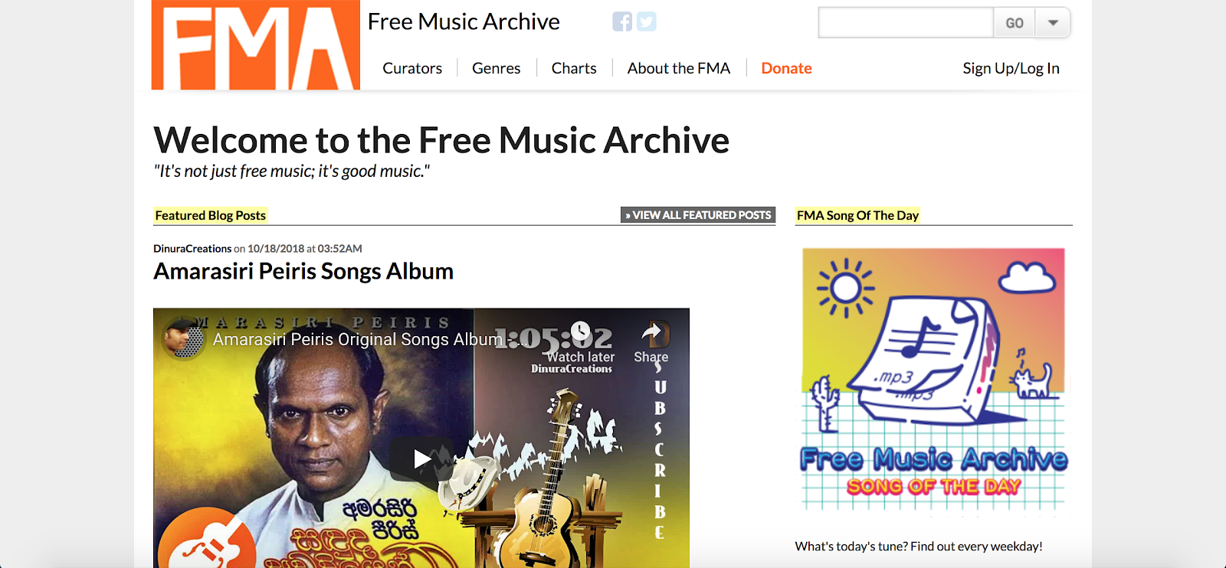This screenshot has height=568, width=1226.
Task: Click the video Share arrow icon
Action: pyautogui.click(x=651, y=333)
